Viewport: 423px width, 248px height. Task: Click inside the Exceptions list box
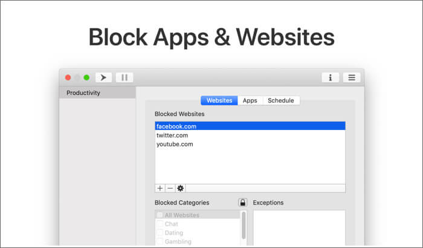click(x=299, y=228)
